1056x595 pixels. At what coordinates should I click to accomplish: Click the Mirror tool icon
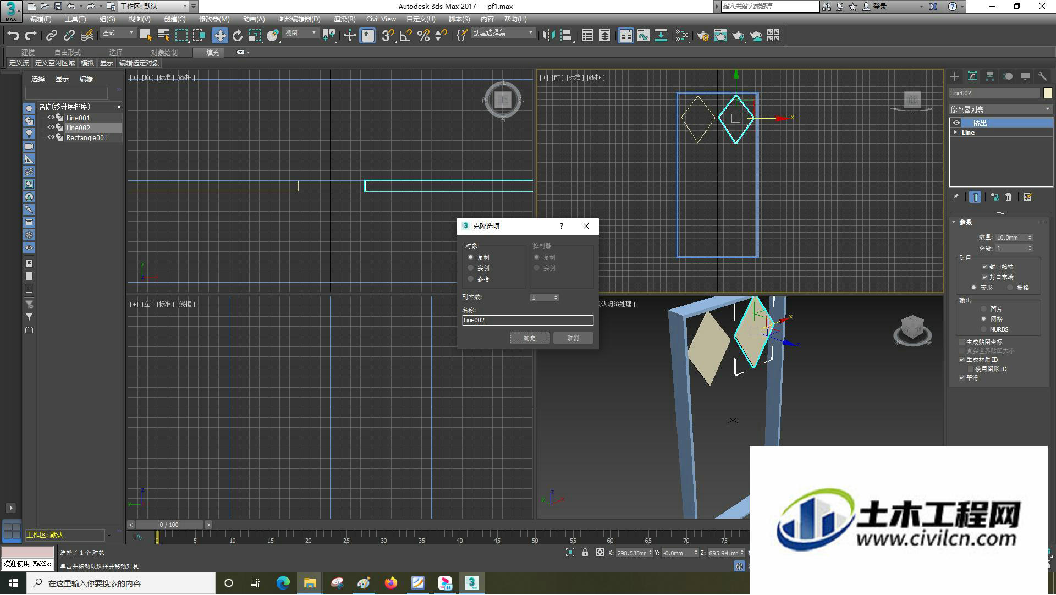click(x=548, y=36)
